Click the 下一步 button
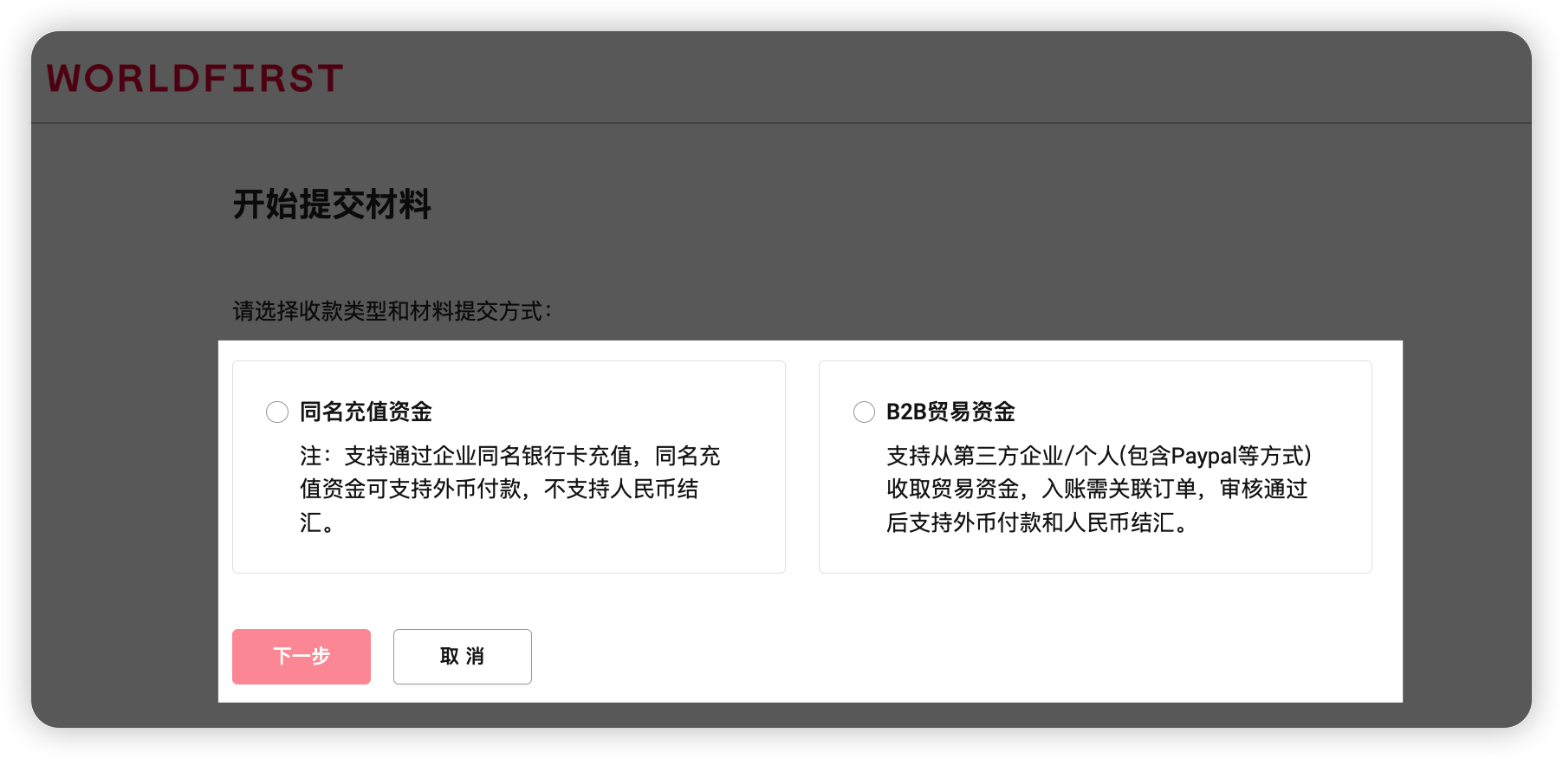The image size is (1563, 759). [302, 657]
